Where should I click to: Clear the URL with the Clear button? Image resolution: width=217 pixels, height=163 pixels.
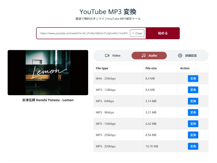coord(137,33)
